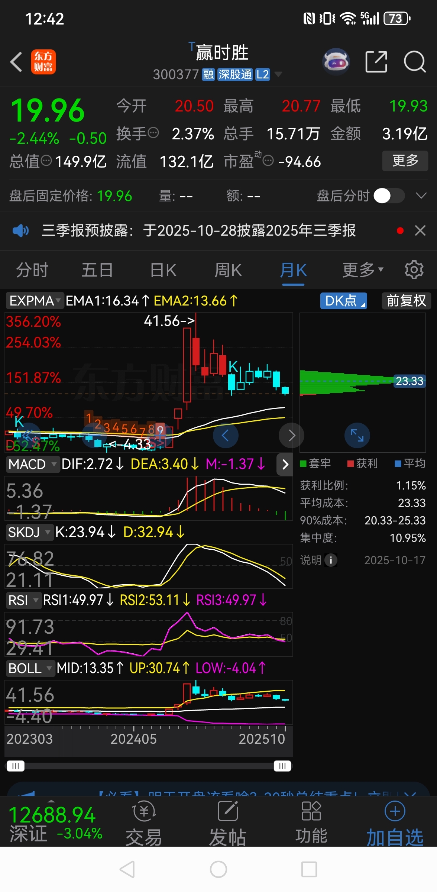The image size is (437, 892).
Task: Tap info icon next to 市盈
Action: 268,161
